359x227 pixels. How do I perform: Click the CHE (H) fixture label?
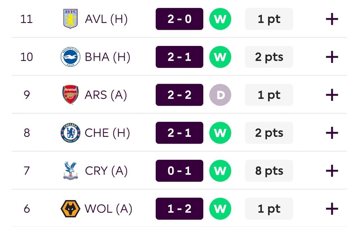(x=107, y=133)
